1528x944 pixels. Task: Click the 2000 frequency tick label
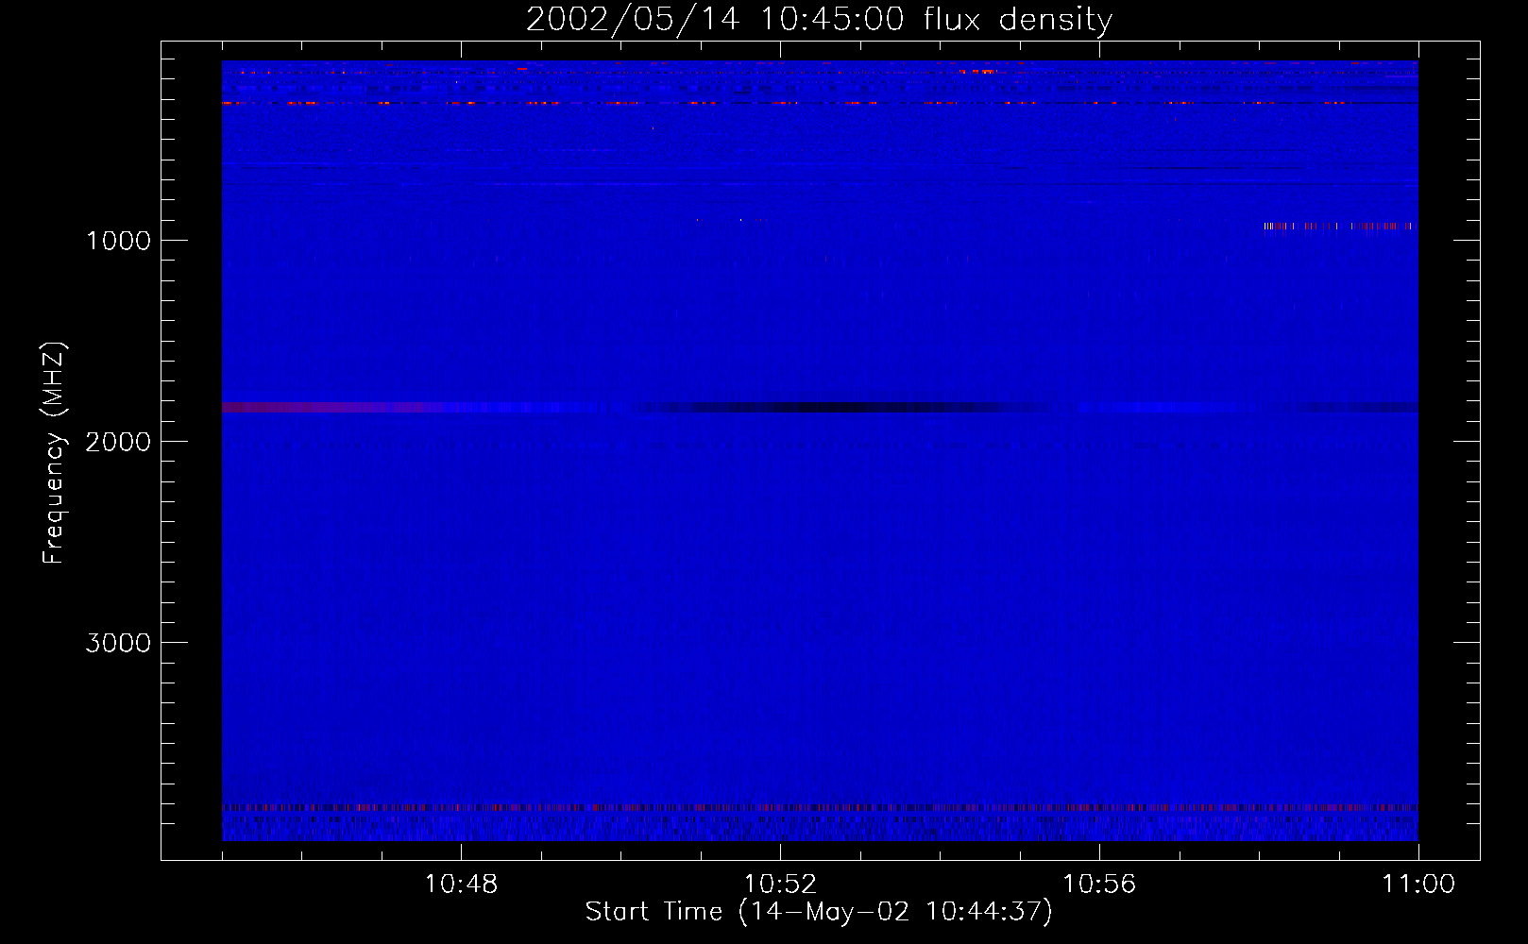(x=118, y=442)
